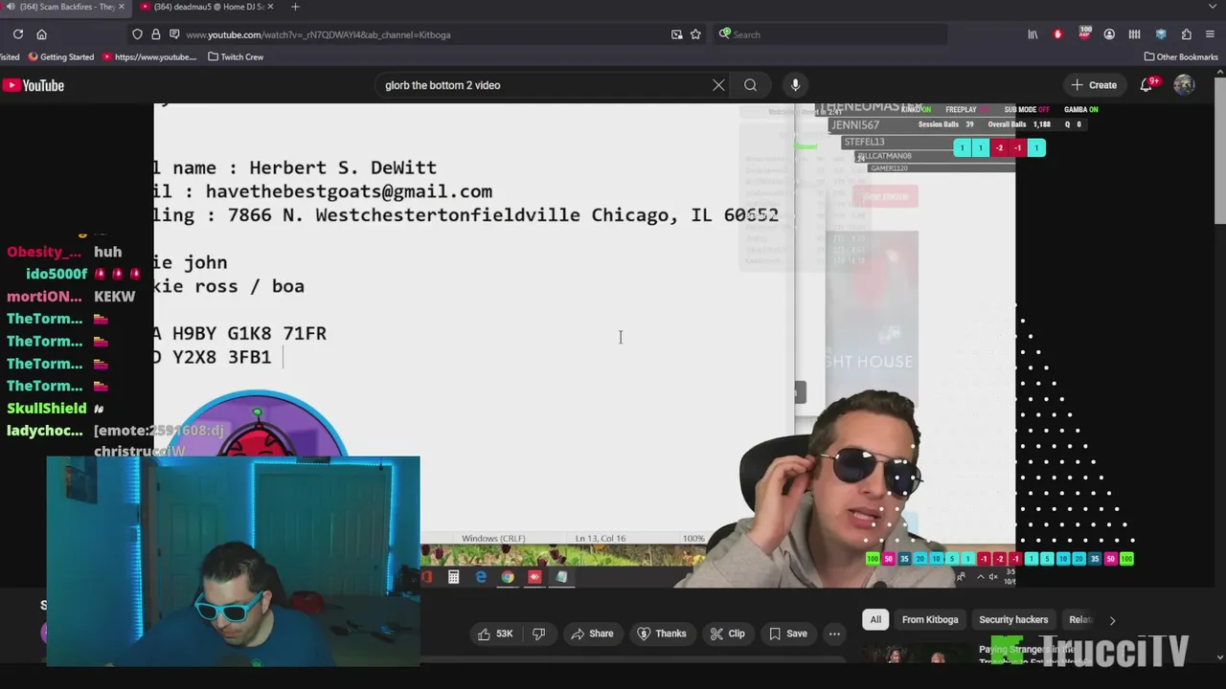
Task: Go to YouTube home via logo
Action: click(34, 85)
